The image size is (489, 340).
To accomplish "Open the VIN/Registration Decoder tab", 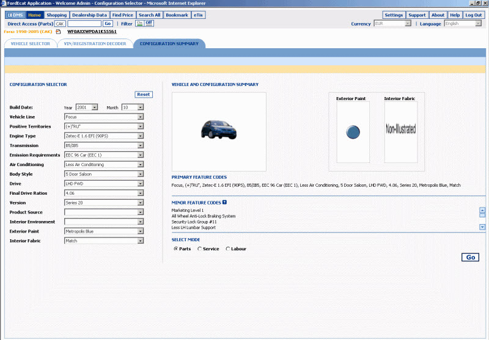I will tap(95, 44).
